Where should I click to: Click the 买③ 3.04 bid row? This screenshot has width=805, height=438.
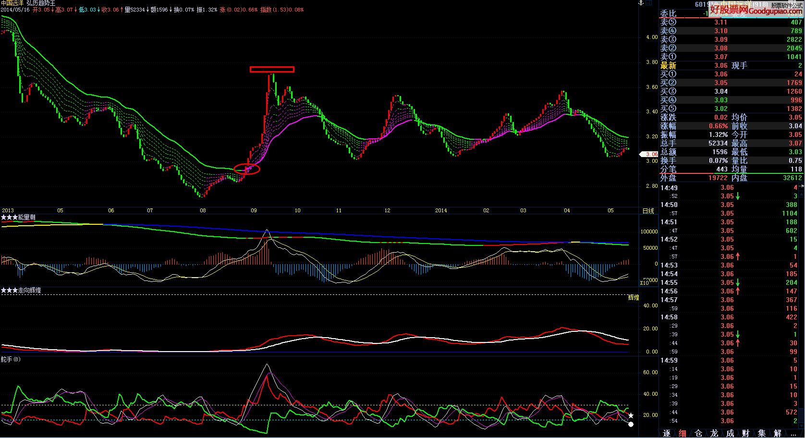click(731, 91)
